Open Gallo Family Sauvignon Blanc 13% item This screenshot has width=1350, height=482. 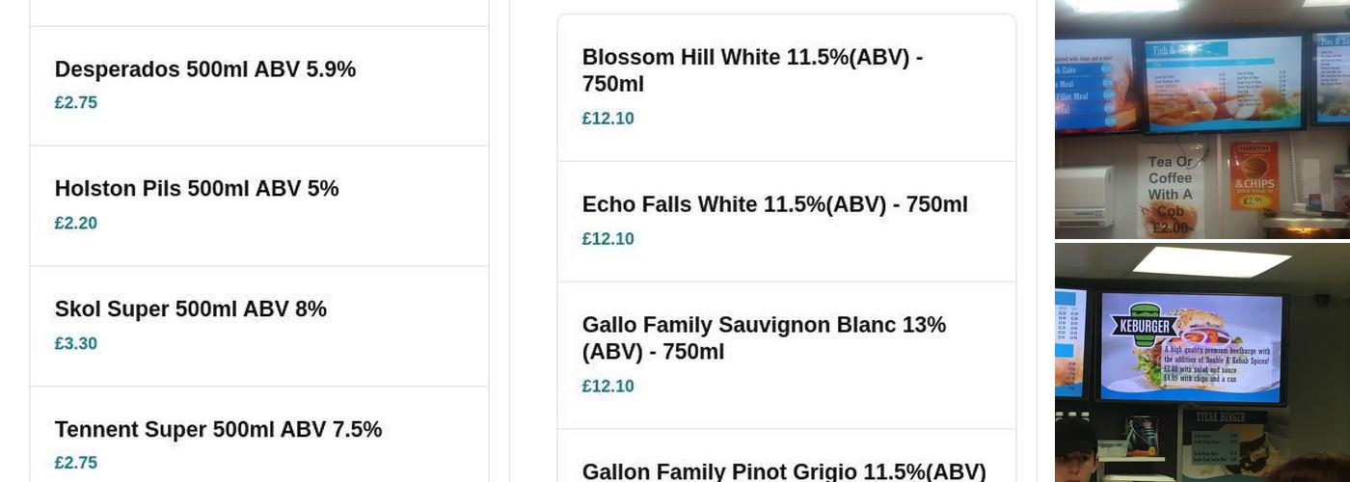pyautogui.click(x=764, y=338)
